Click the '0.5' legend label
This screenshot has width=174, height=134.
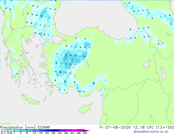click(x=9, y=133)
